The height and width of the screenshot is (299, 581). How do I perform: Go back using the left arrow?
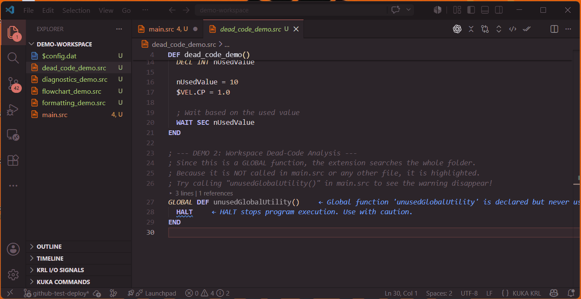click(x=172, y=10)
